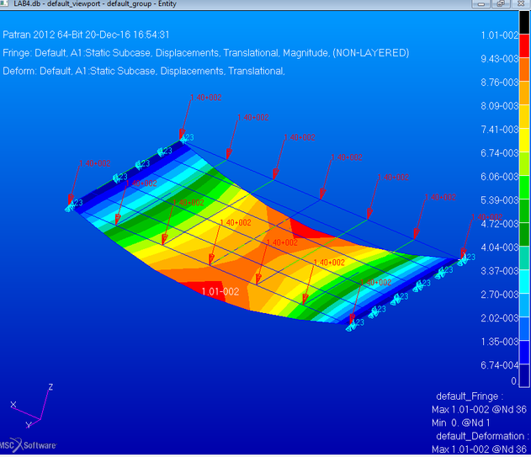Pick the dark green swatch between 4.72-003 and 4.04-003
The image size is (531, 457).
524,235
